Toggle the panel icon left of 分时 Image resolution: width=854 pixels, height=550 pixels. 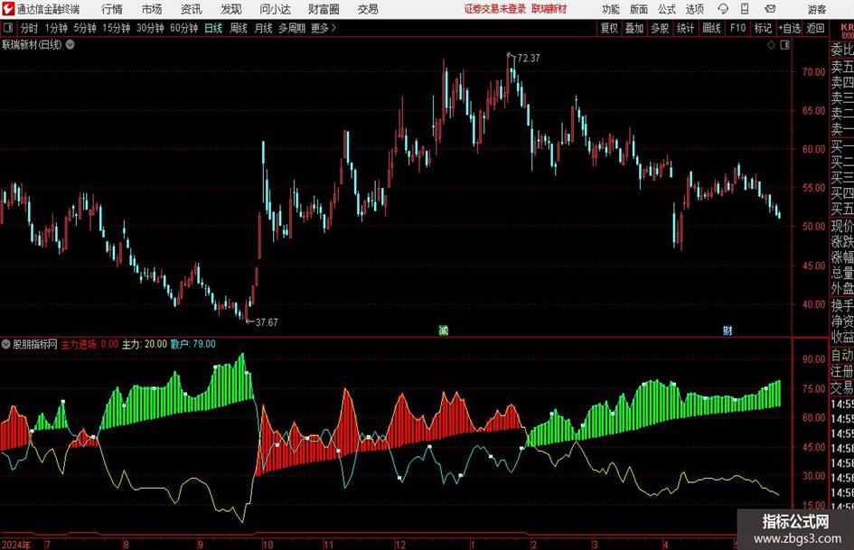point(8,28)
